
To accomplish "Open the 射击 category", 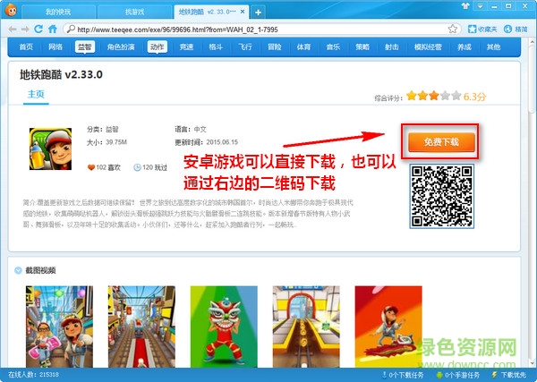I will click(392, 47).
